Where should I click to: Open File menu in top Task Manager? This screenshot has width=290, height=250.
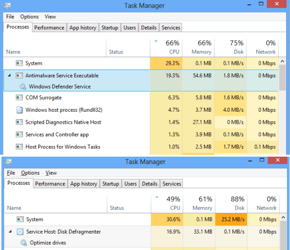point(10,16)
